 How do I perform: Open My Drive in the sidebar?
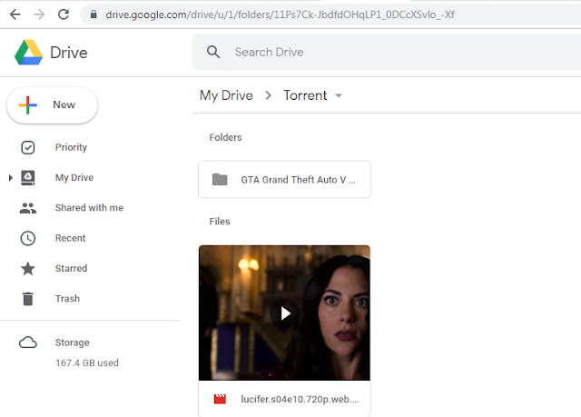pyautogui.click(x=74, y=177)
